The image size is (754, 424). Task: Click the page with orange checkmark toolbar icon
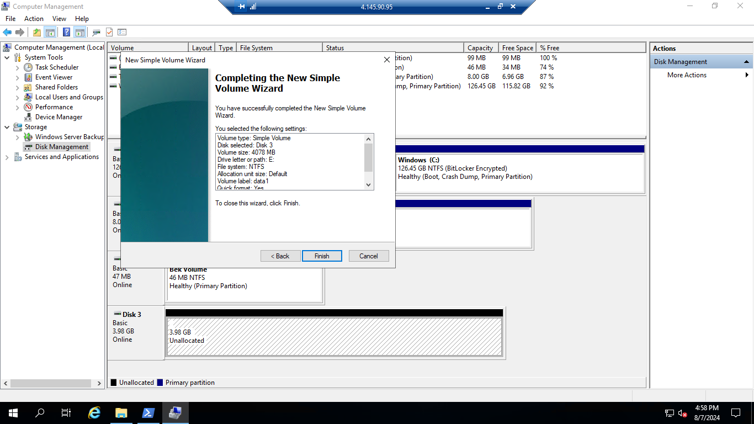109,32
